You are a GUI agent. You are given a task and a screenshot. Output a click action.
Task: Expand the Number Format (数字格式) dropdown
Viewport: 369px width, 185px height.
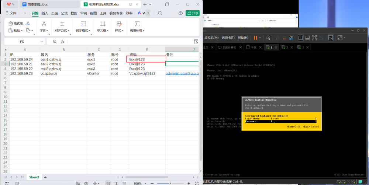coord(83,31)
